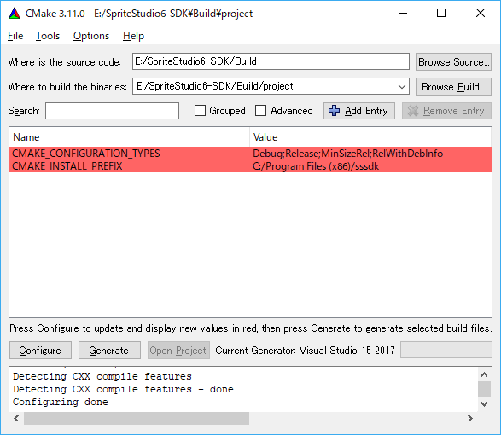The width and height of the screenshot is (501, 435).
Task: Open the Help menu
Action: pos(133,36)
